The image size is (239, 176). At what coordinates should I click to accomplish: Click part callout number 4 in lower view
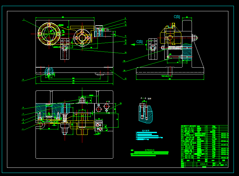[x=23, y=114]
